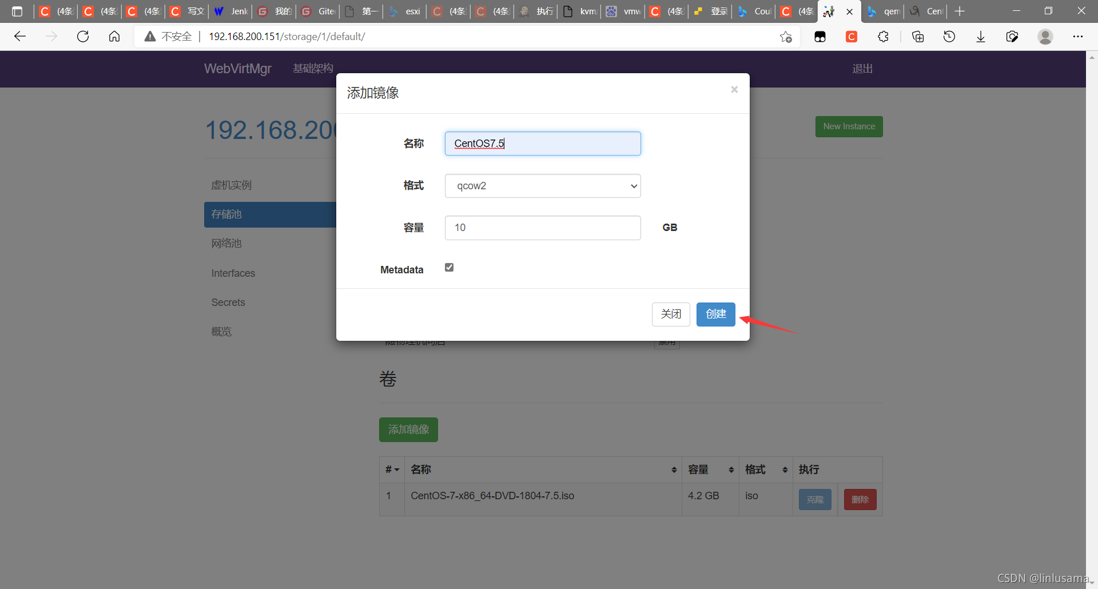Click the page scrollbar up arrow
This screenshot has width=1098, height=589.
pyautogui.click(x=1092, y=57)
